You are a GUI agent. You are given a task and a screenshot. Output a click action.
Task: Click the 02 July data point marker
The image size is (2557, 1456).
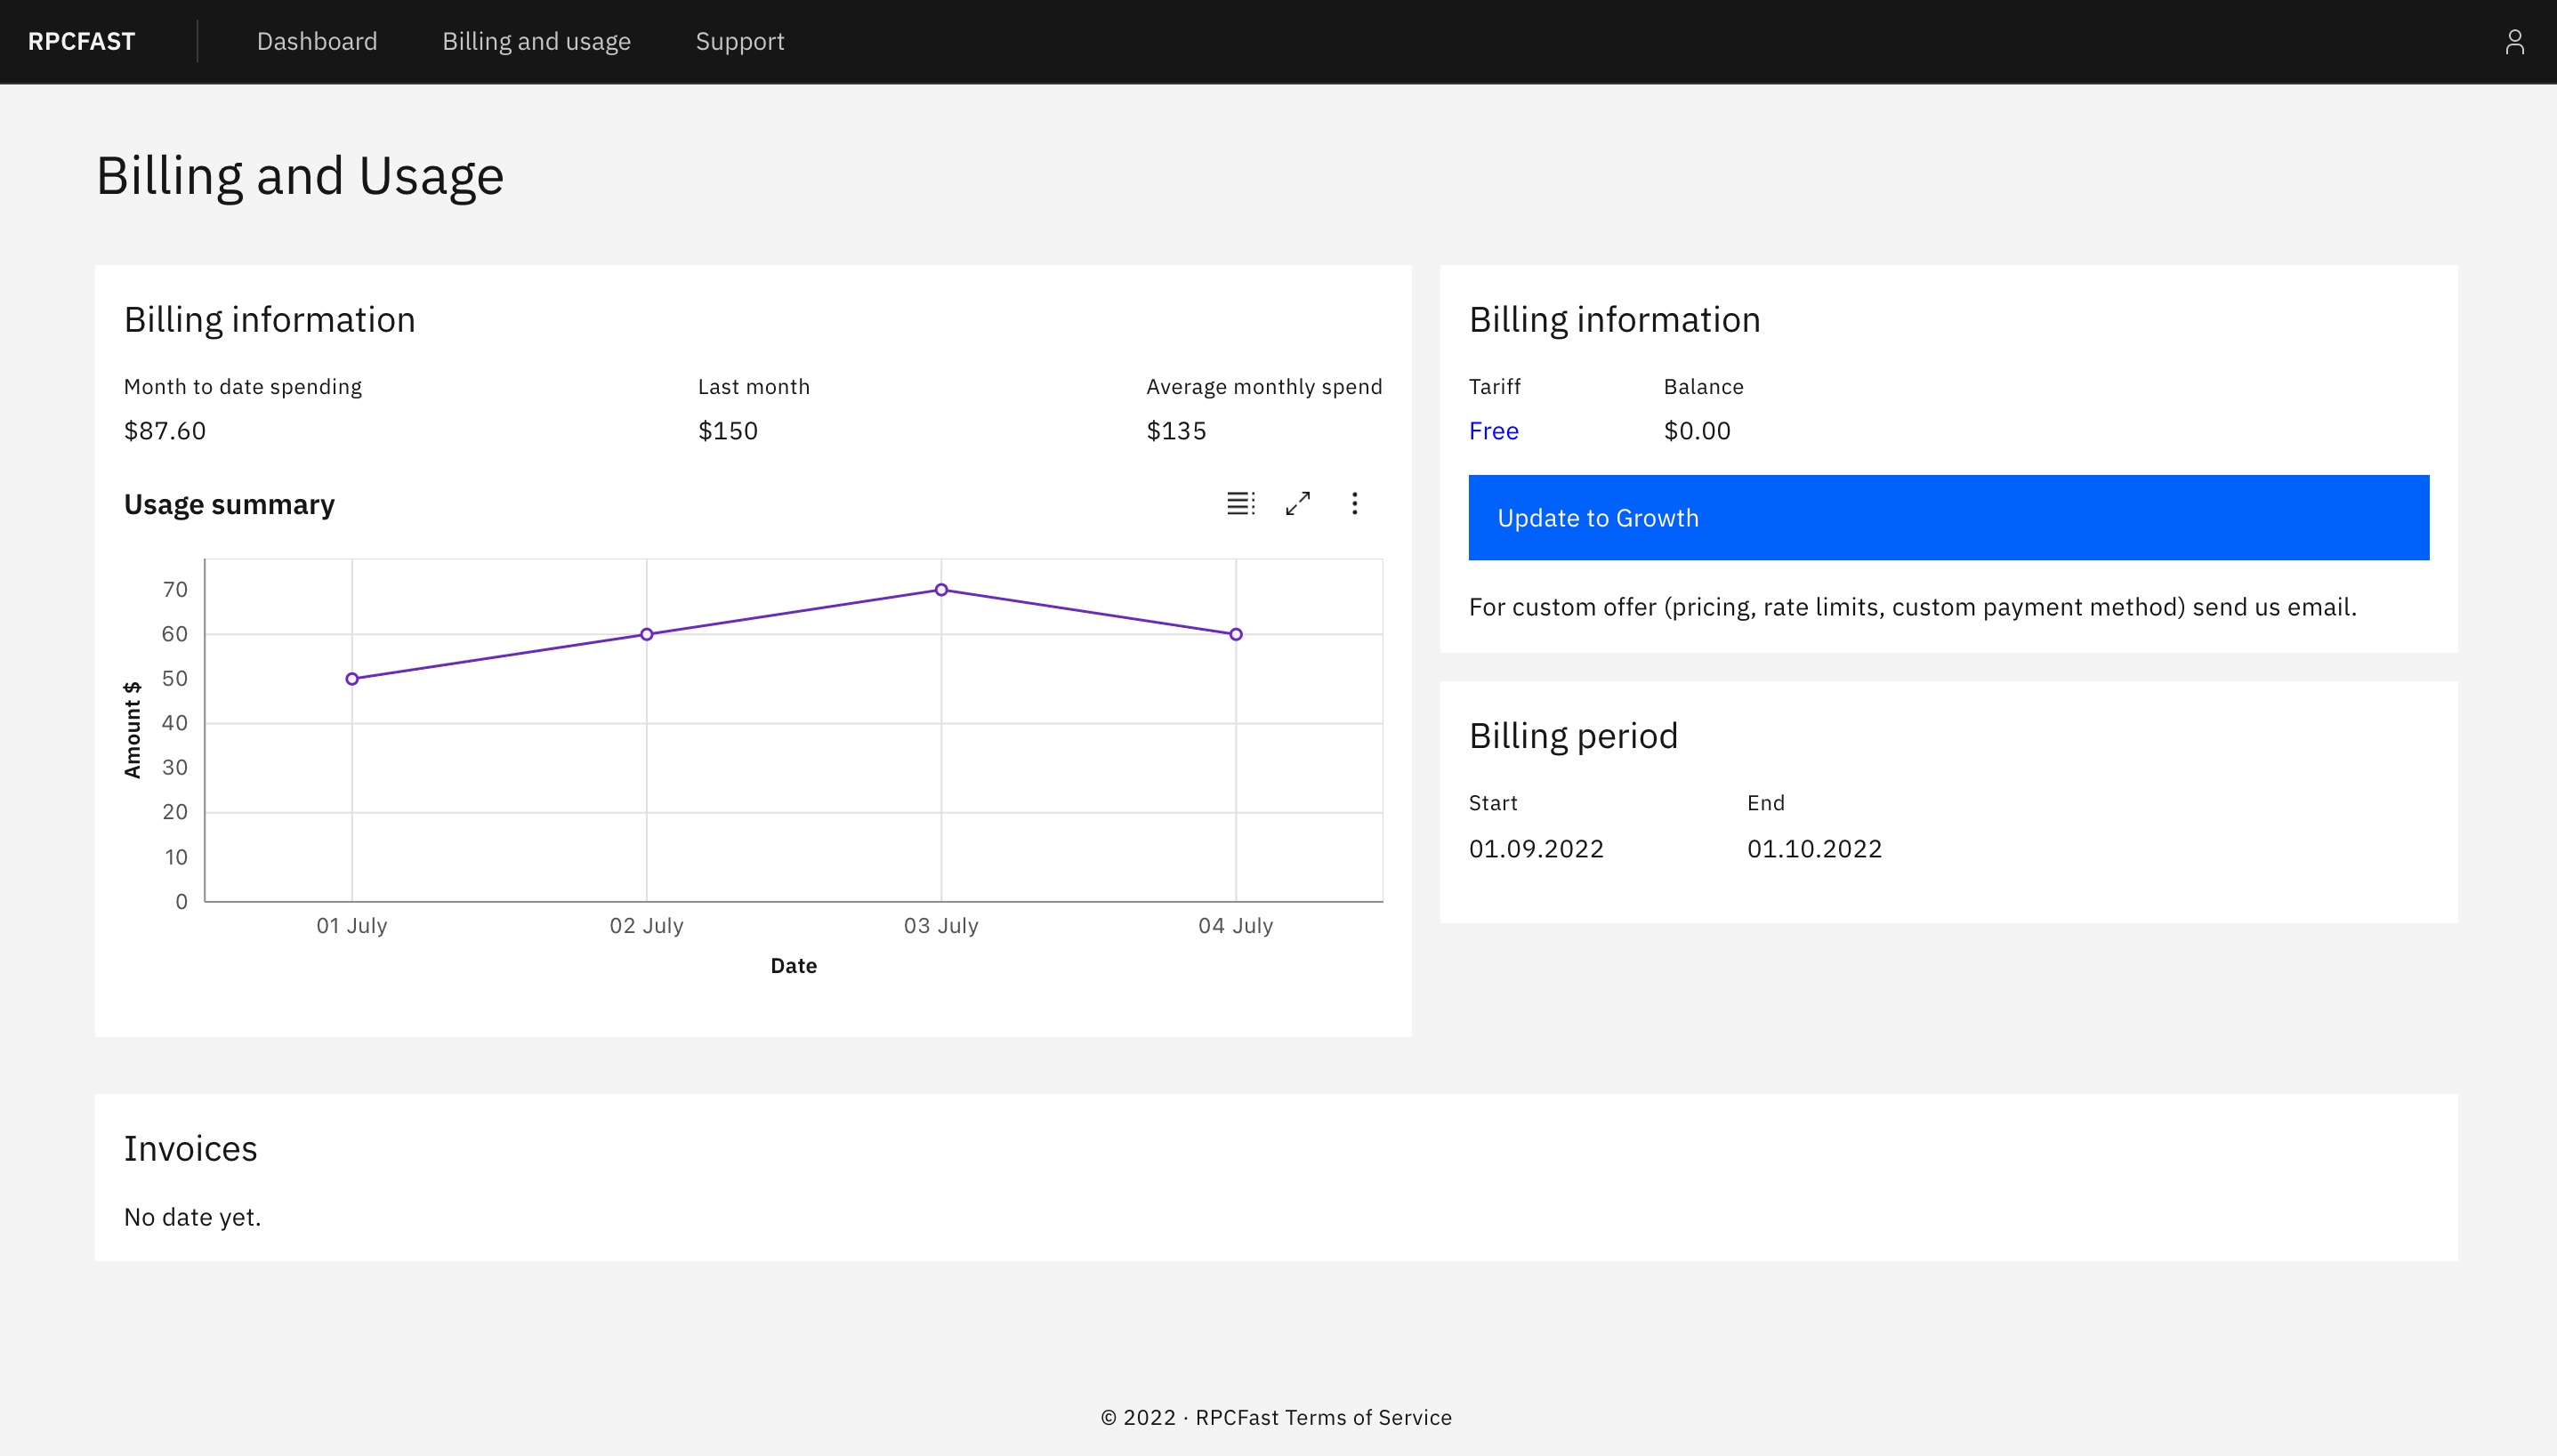click(x=646, y=633)
